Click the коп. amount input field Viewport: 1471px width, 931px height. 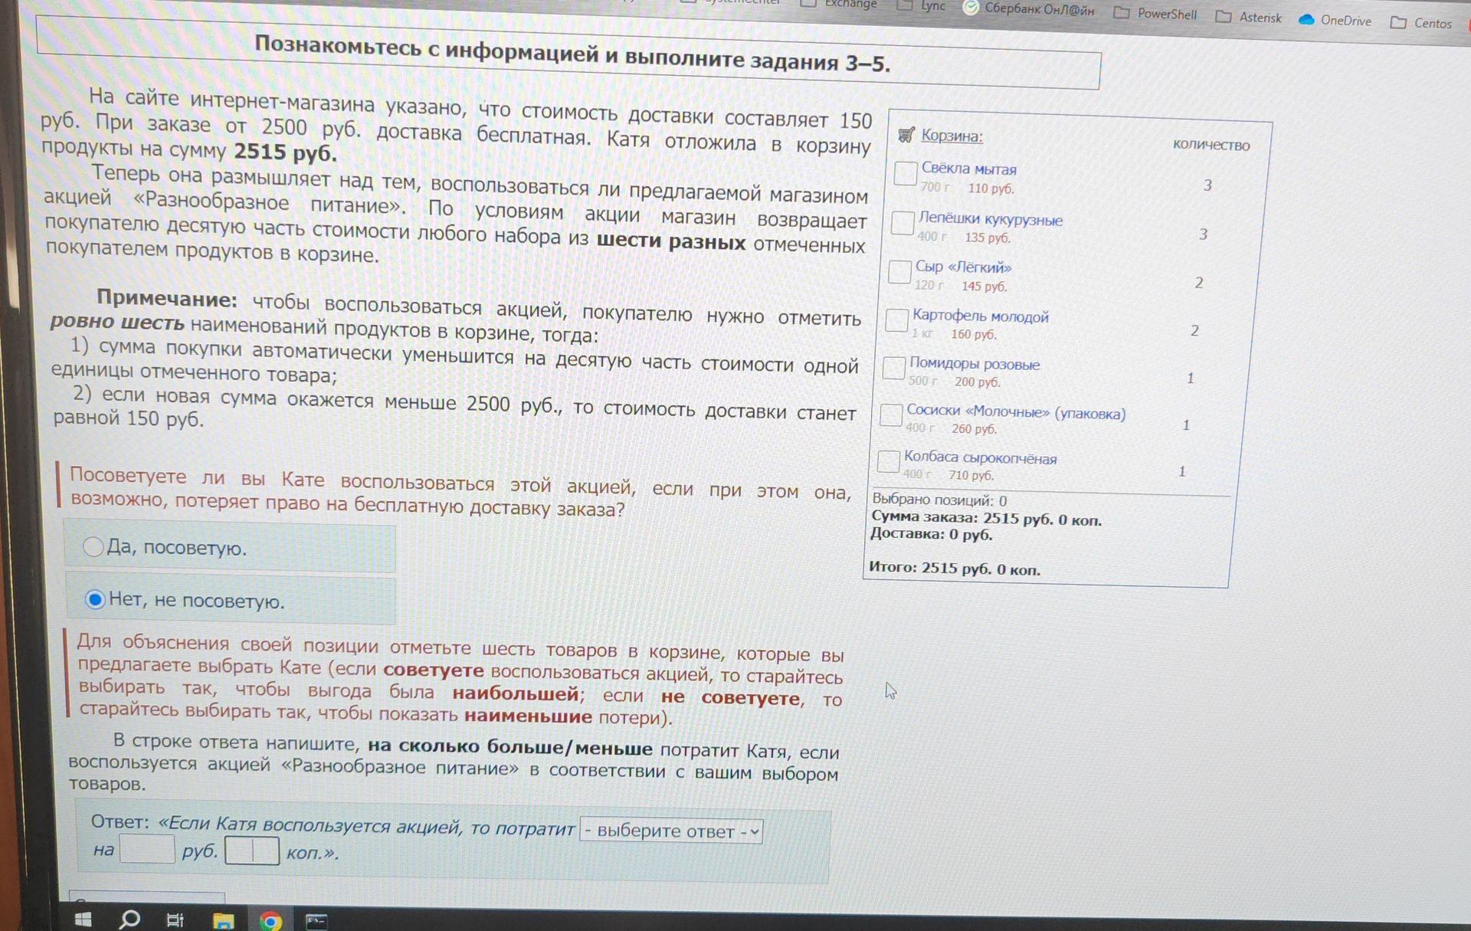tap(252, 851)
